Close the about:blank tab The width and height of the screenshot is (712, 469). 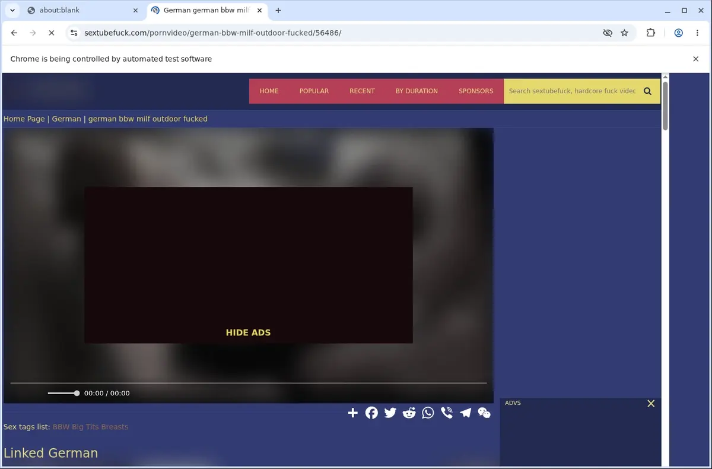[x=135, y=10]
